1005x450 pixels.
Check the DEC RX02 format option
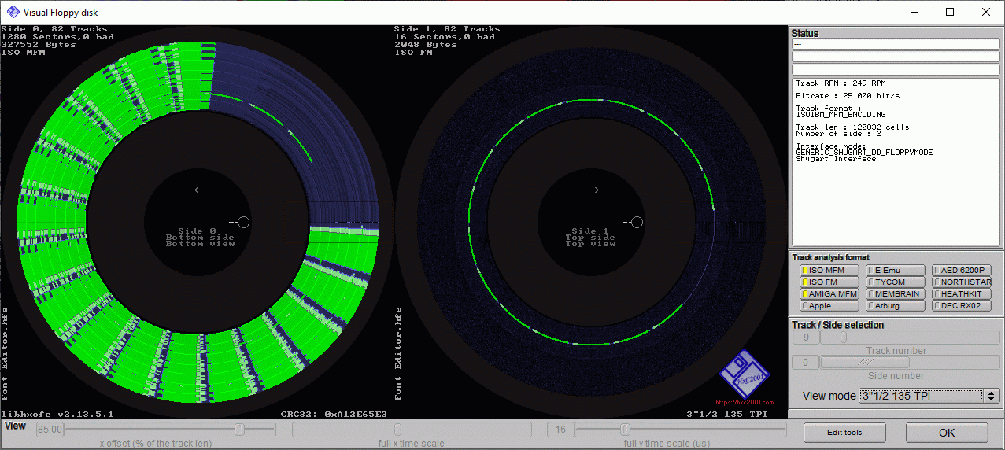pyautogui.click(x=962, y=306)
